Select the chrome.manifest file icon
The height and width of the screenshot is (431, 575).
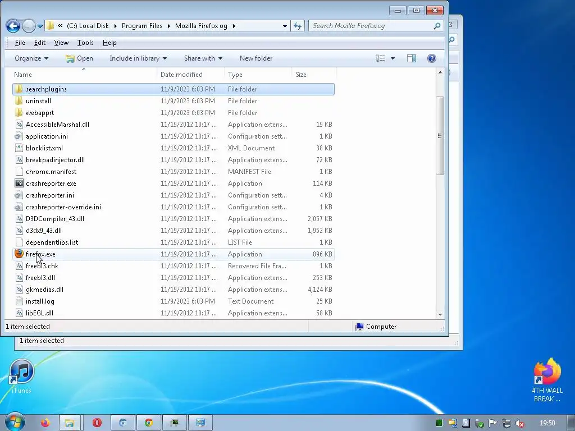19,172
